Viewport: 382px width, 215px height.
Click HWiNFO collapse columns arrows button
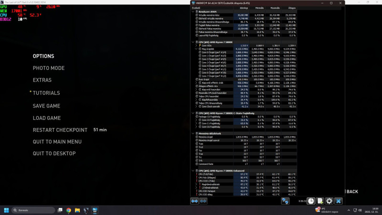coord(203,201)
